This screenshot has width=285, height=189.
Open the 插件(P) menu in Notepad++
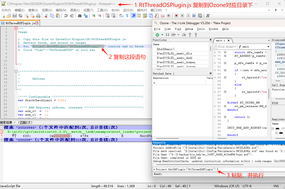click(x=142, y=10)
